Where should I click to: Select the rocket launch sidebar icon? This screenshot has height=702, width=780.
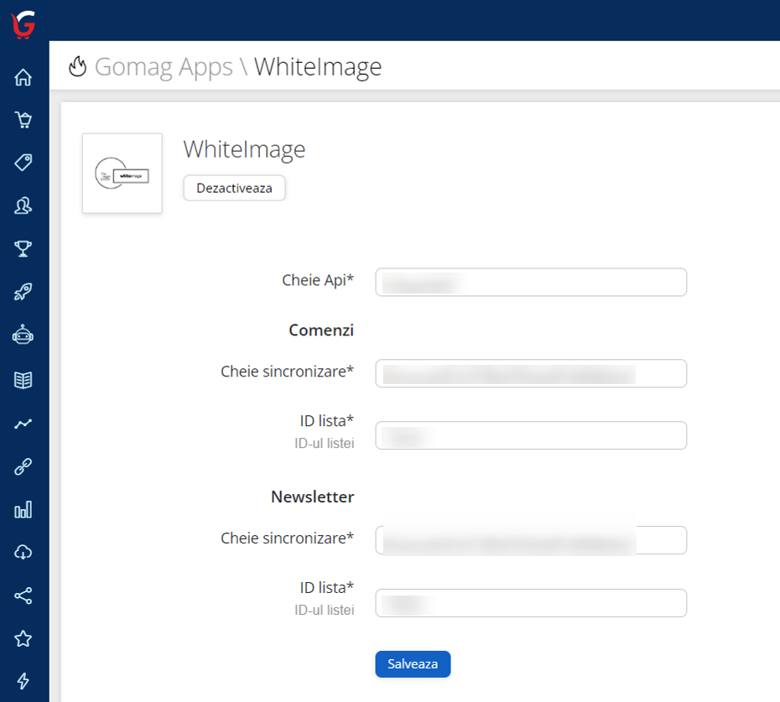23,291
